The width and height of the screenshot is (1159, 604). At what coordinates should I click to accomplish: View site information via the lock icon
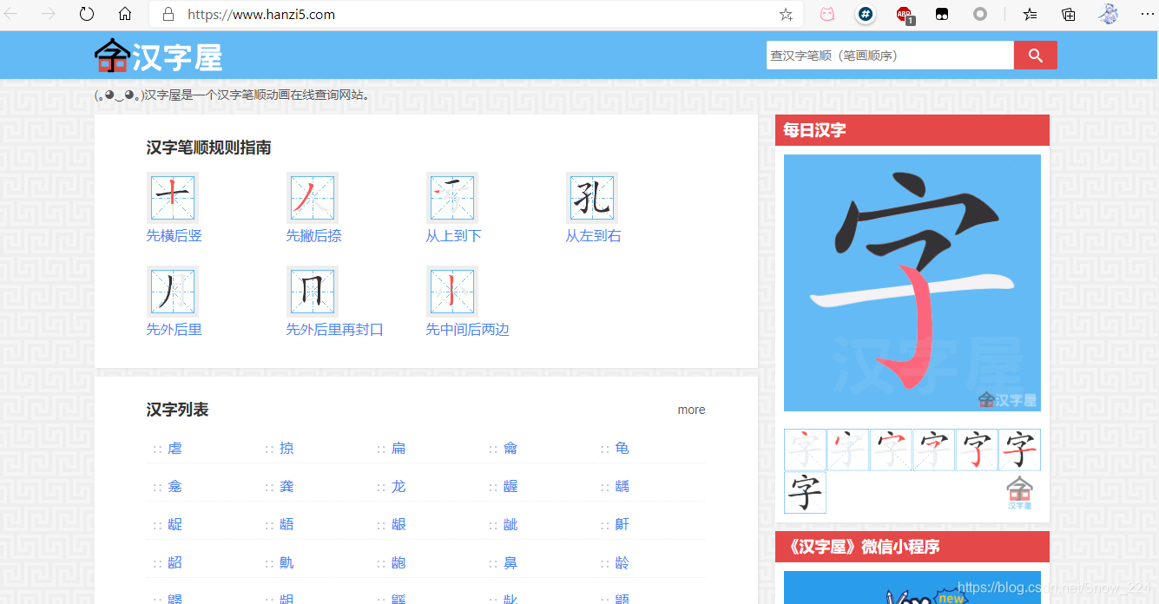pos(168,14)
